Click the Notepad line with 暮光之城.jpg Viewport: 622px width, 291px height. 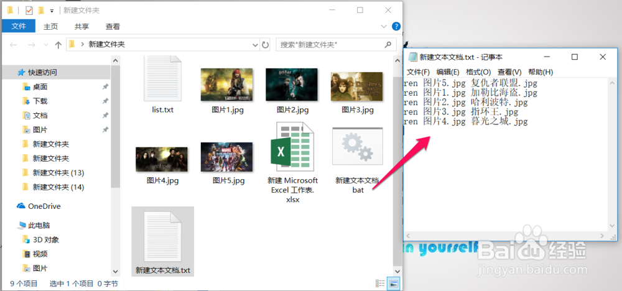point(466,122)
